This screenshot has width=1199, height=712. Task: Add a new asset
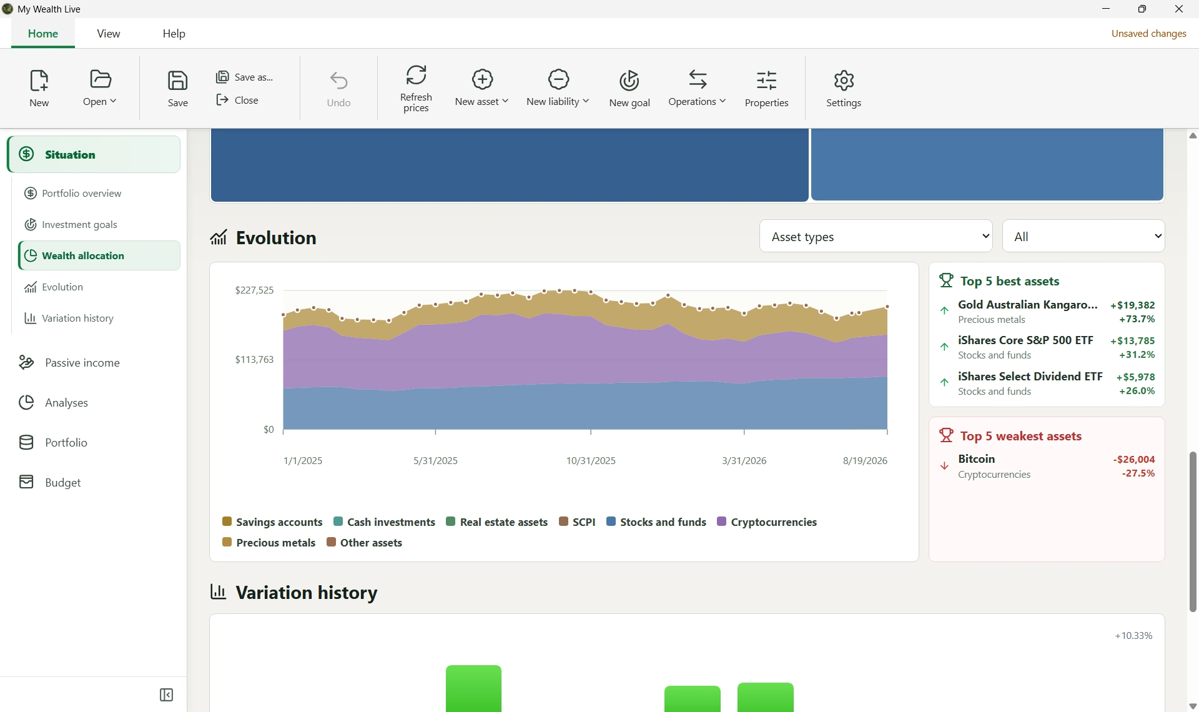tap(481, 88)
